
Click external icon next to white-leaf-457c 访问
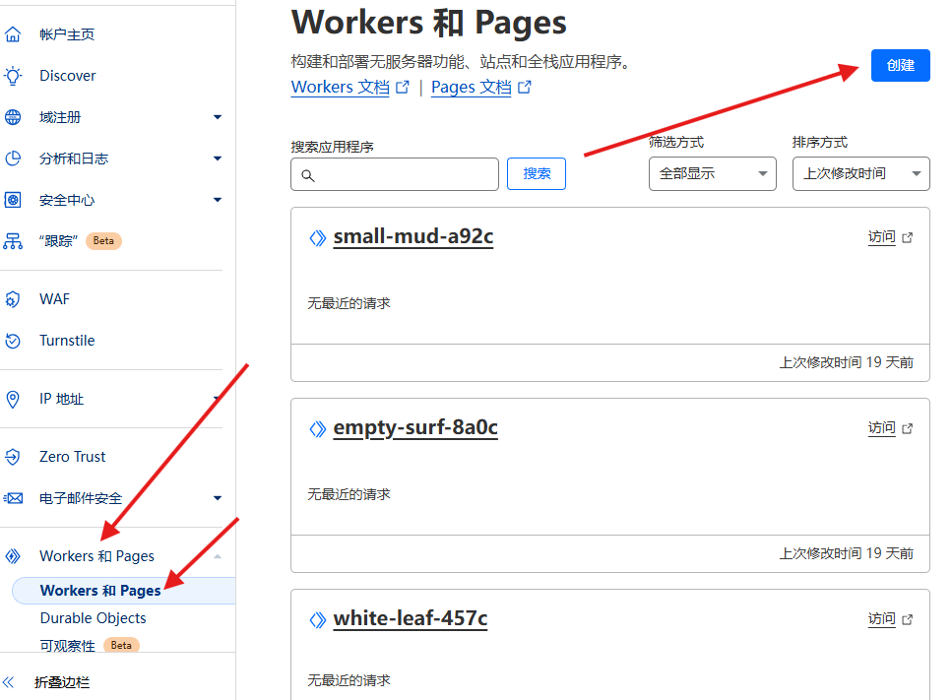point(907,619)
